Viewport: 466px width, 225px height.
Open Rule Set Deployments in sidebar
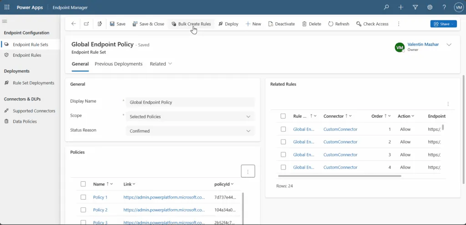(30, 83)
